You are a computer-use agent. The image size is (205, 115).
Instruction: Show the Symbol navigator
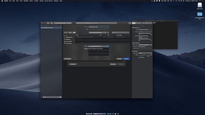pyautogui.click(x=46, y=26)
